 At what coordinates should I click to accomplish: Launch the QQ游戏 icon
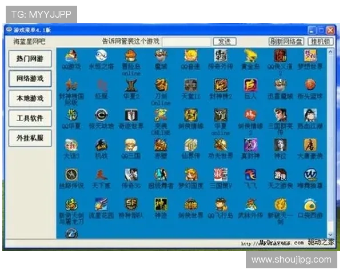click(x=71, y=56)
